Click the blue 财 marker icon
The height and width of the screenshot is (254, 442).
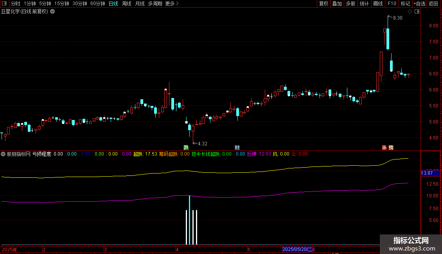237,148
